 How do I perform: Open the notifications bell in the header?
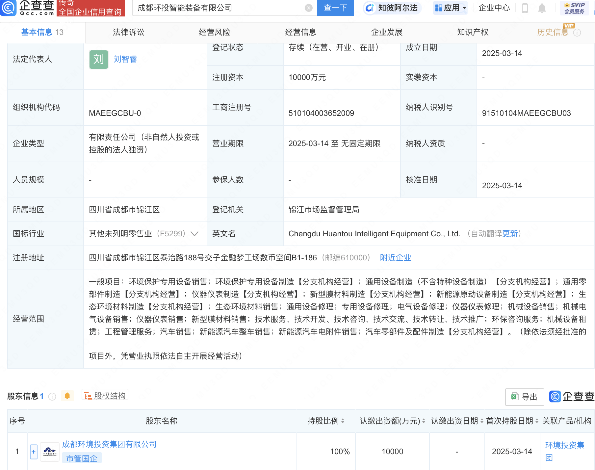(542, 8)
